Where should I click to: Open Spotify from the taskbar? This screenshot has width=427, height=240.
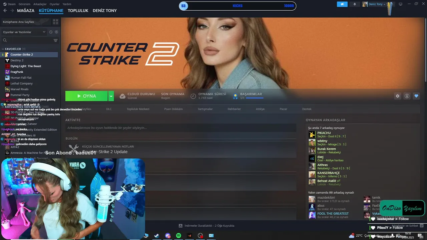pyautogui.click(x=178, y=236)
